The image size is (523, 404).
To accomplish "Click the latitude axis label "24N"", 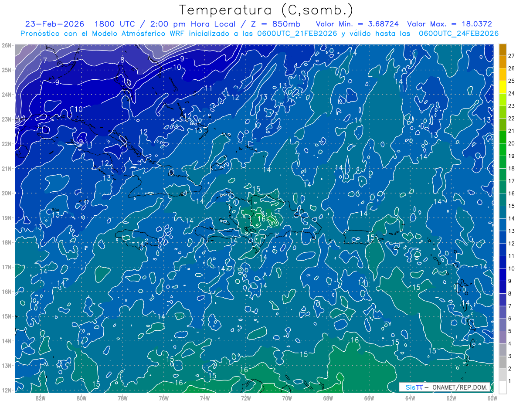I will point(7,95).
